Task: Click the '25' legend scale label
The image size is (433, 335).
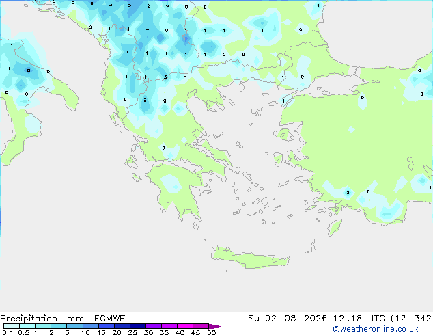Action: (x=132, y=332)
